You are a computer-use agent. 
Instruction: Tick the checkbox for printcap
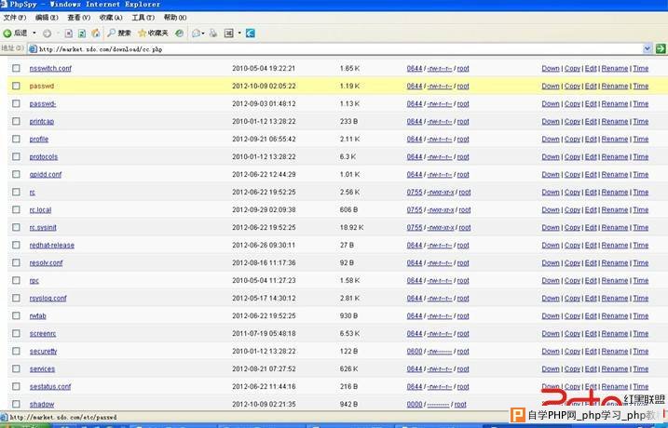(x=16, y=121)
